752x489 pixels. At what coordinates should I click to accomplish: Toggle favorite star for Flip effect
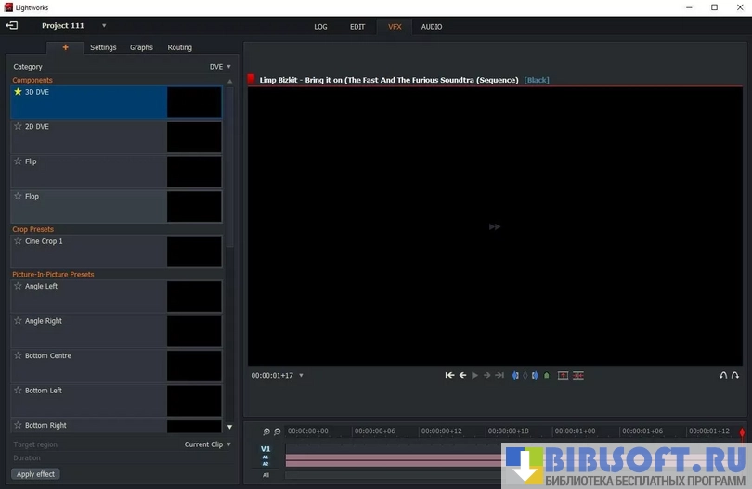coord(18,161)
